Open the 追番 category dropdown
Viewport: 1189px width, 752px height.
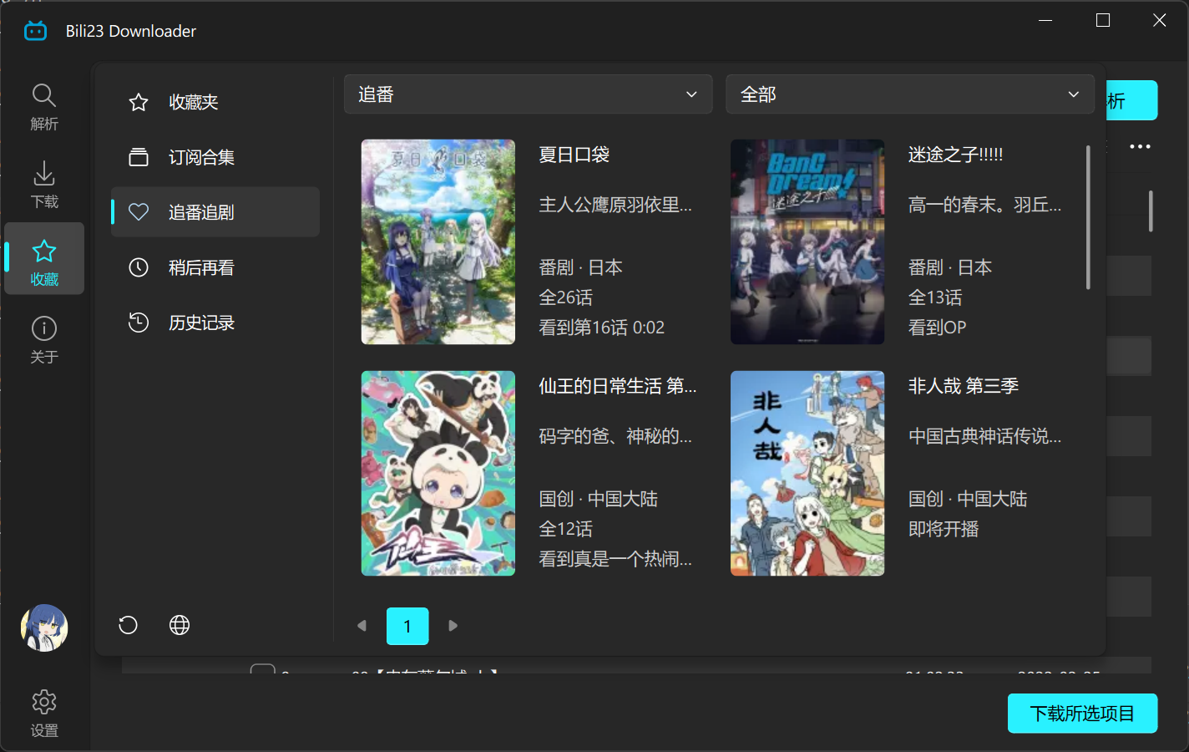pyautogui.click(x=528, y=94)
